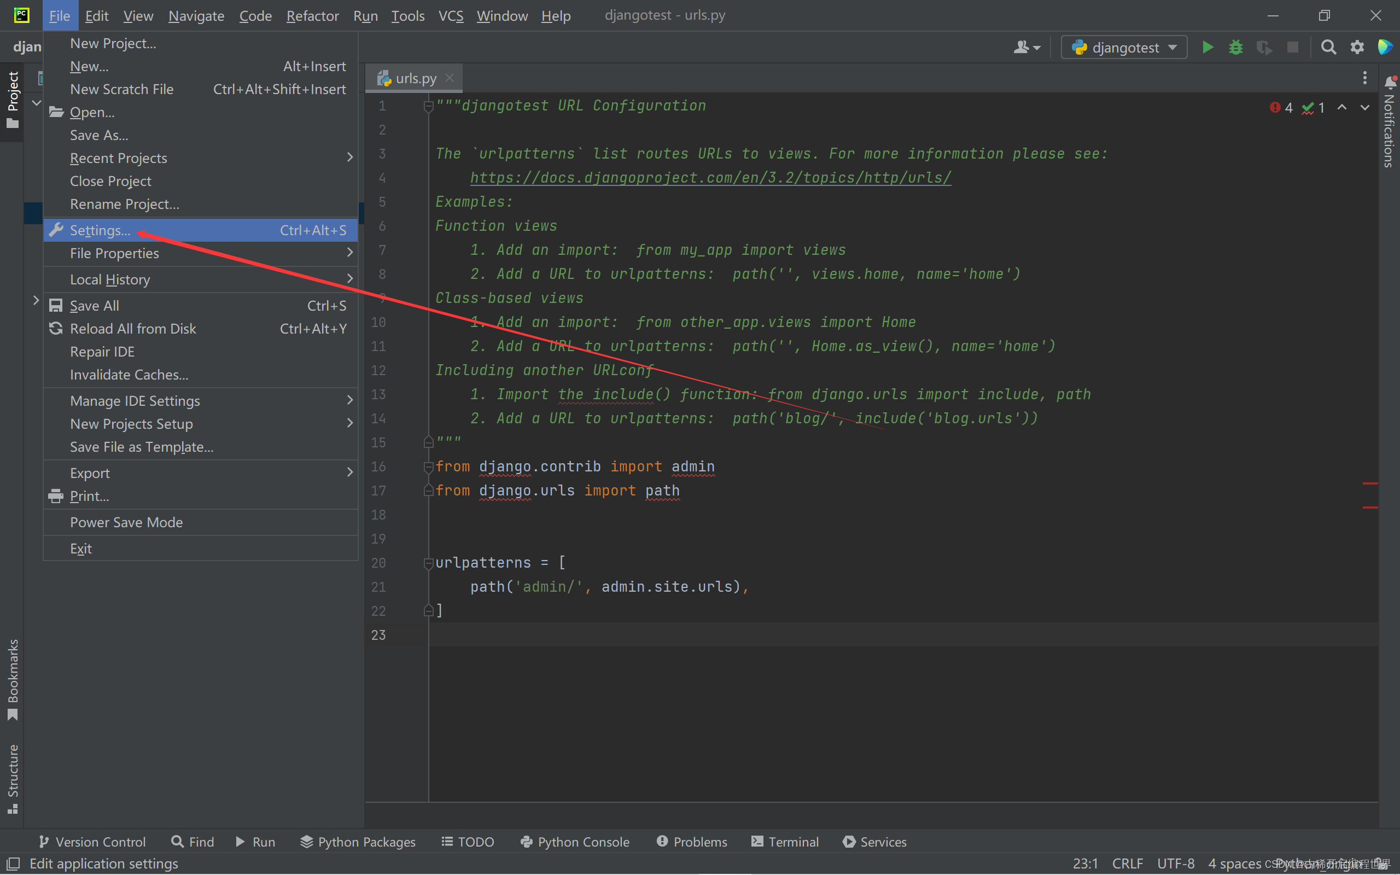Expand the Local History submenu

201,279
